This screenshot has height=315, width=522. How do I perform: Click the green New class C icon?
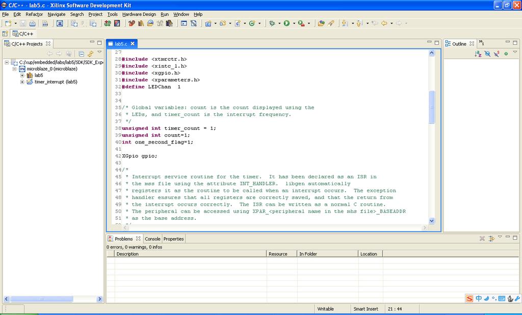252,23
